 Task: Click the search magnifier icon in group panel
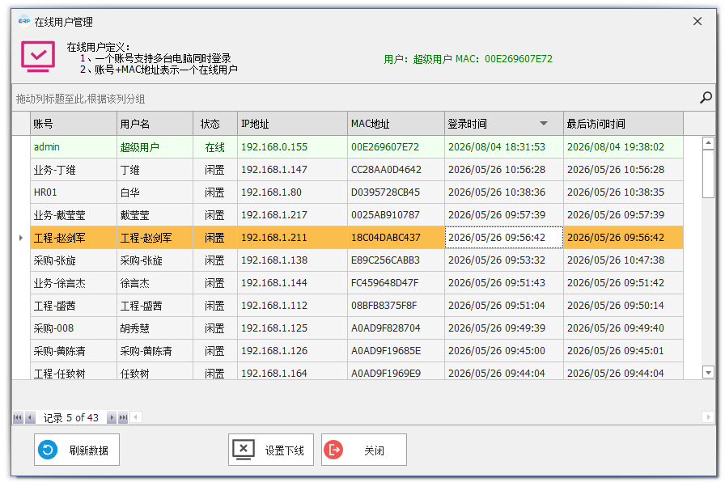tap(706, 98)
